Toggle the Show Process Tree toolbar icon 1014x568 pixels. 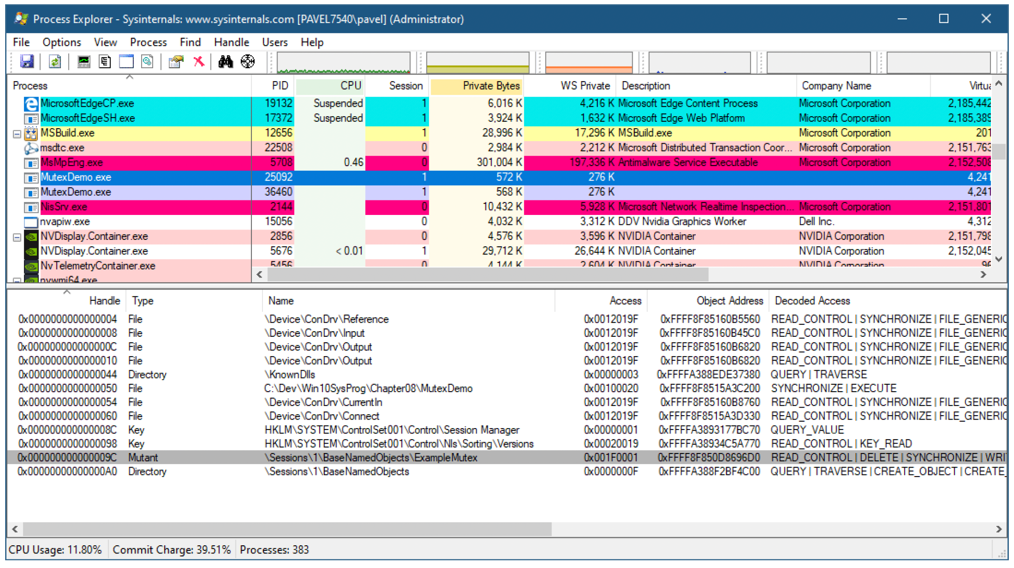[x=105, y=62]
